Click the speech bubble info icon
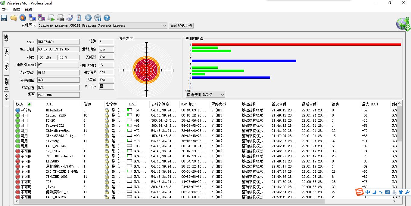The width and height of the screenshot is (411, 206). pyautogui.click(x=98, y=18)
